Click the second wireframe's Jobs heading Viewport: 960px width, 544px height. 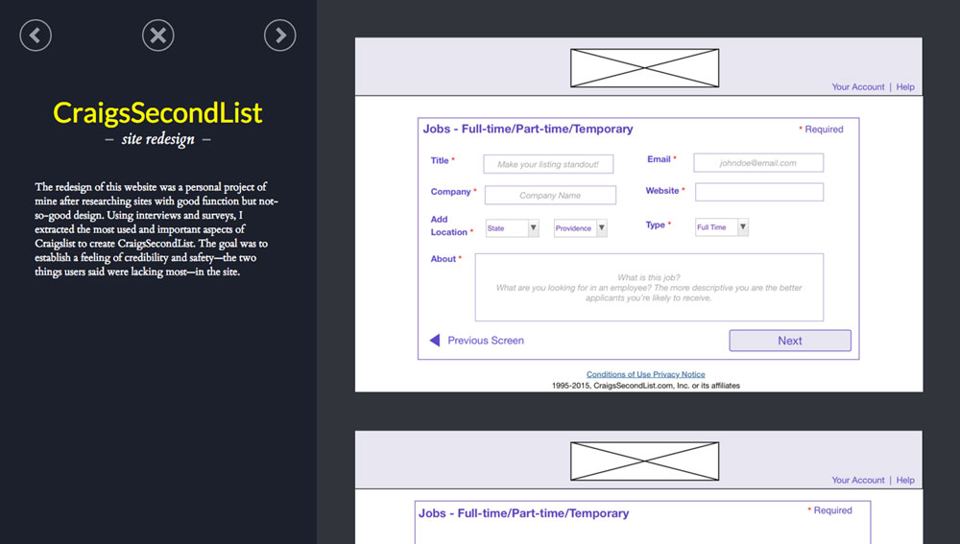tap(523, 513)
